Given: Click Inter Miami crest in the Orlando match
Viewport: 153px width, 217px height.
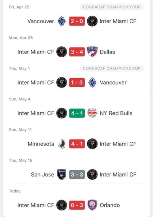Looking at the screenshot, I should [62, 205].
